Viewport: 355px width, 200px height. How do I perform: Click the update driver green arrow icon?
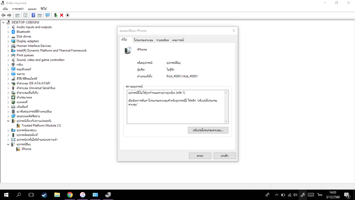tap(56, 15)
